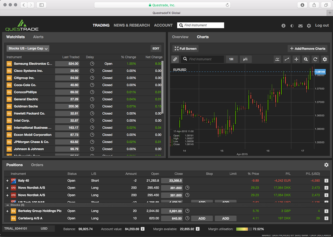Expand second Novo Nordisk A/S position row
This screenshot has width=333, height=237.
click(x=7, y=195)
